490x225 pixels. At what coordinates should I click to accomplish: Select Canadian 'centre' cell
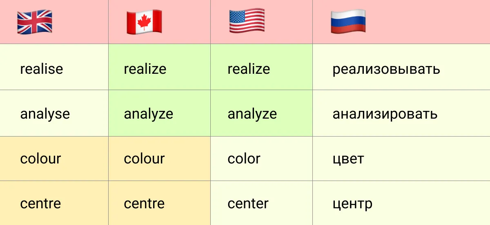tap(159, 203)
